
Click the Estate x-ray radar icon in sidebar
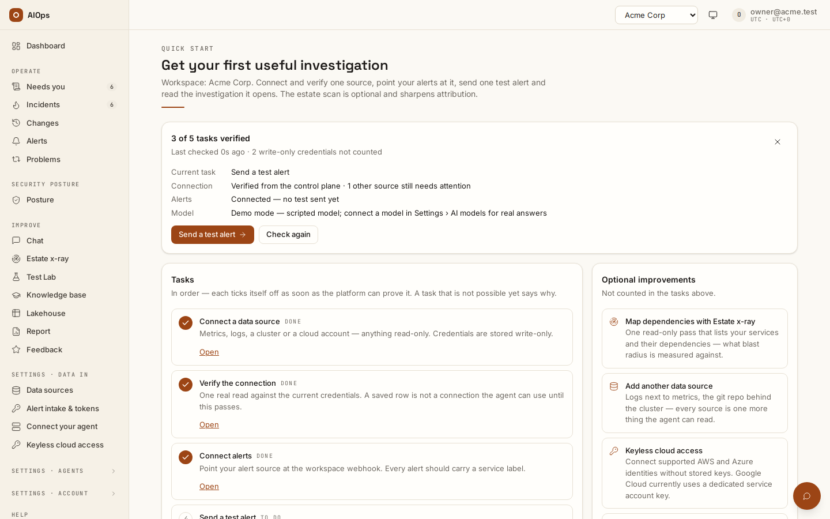point(16,258)
